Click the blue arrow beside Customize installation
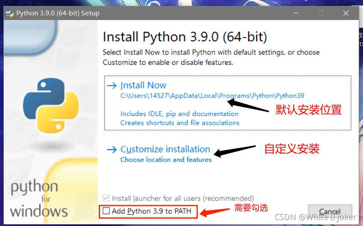 coord(112,150)
